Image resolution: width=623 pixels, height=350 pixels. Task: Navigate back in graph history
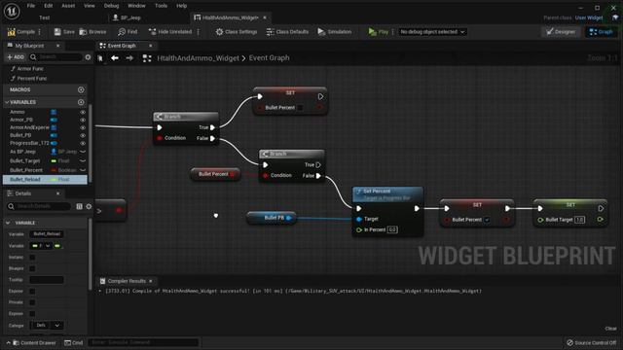click(x=115, y=58)
